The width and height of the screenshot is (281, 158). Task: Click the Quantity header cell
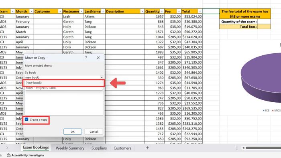pos(154,11)
